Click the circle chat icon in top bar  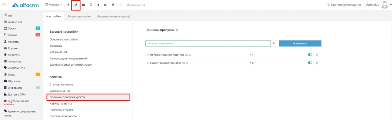(105, 5)
